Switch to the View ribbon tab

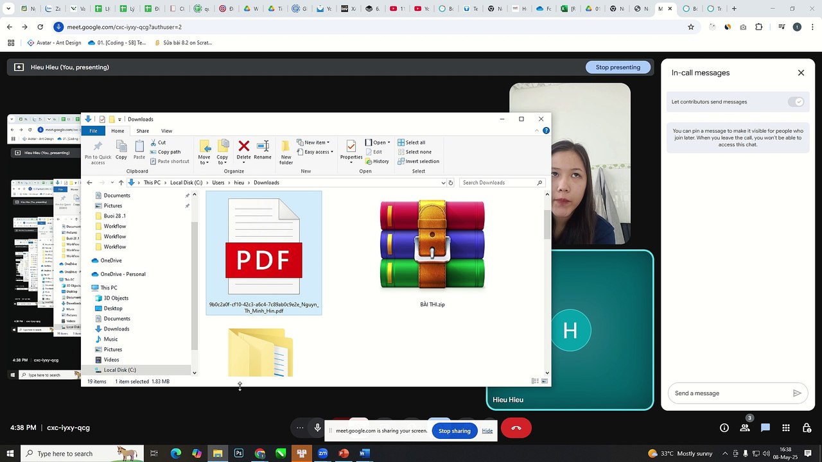click(x=166, y=131)
